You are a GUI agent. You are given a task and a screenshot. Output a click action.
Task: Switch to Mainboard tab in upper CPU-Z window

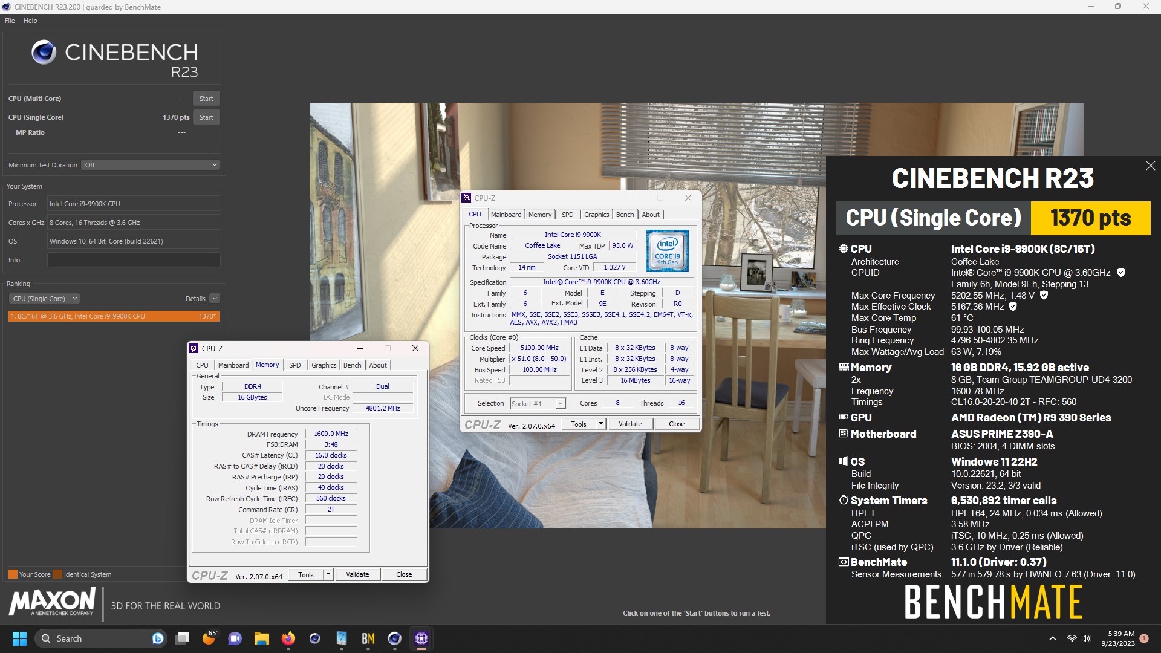click(506, 215)
